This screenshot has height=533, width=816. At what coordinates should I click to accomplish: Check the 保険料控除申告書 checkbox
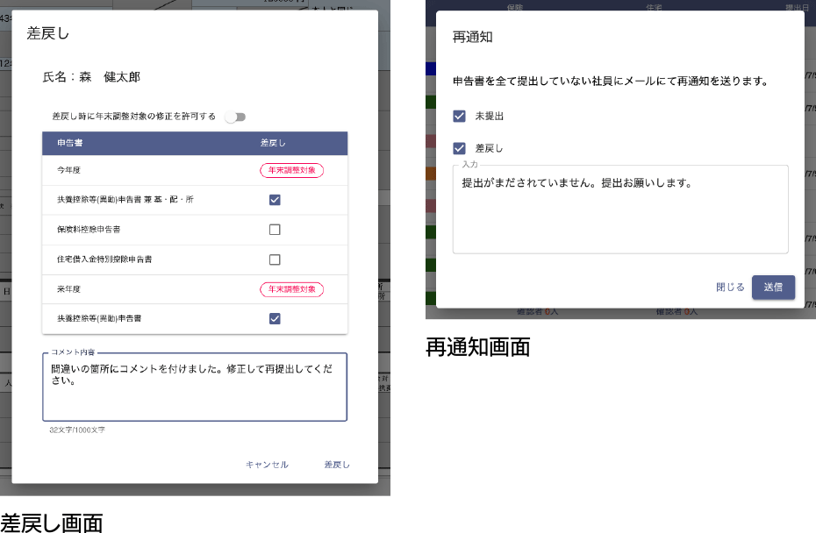point(275,230)
